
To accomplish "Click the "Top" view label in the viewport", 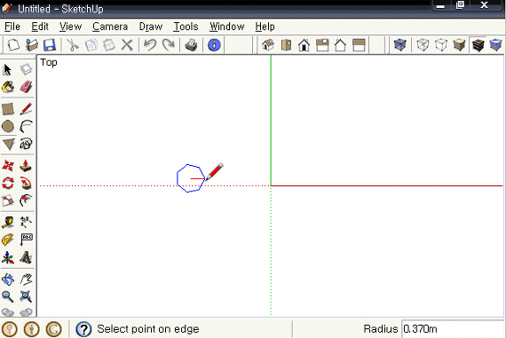I will point(49,63).
